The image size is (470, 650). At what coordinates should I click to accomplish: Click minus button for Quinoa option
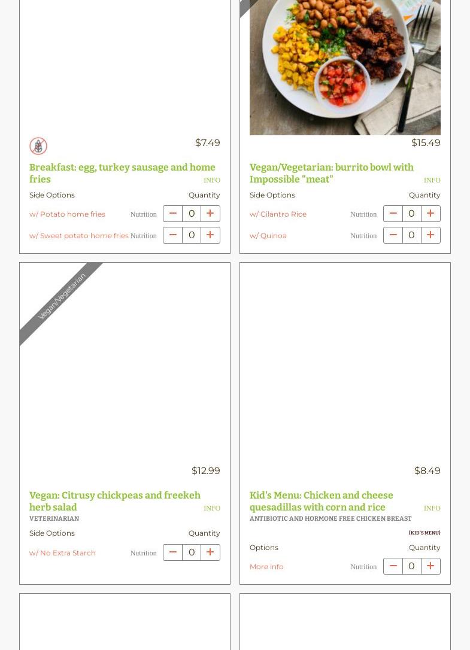(x=393, y=235)
